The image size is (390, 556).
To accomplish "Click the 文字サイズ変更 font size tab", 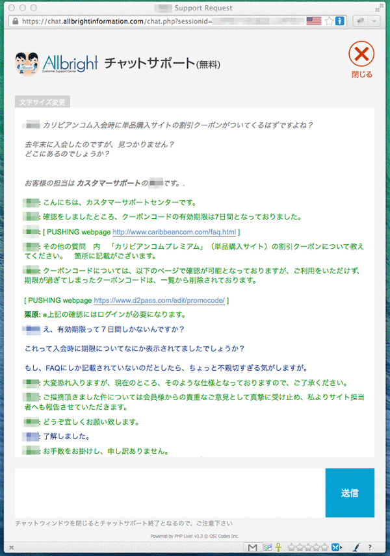I will (42, 102).
